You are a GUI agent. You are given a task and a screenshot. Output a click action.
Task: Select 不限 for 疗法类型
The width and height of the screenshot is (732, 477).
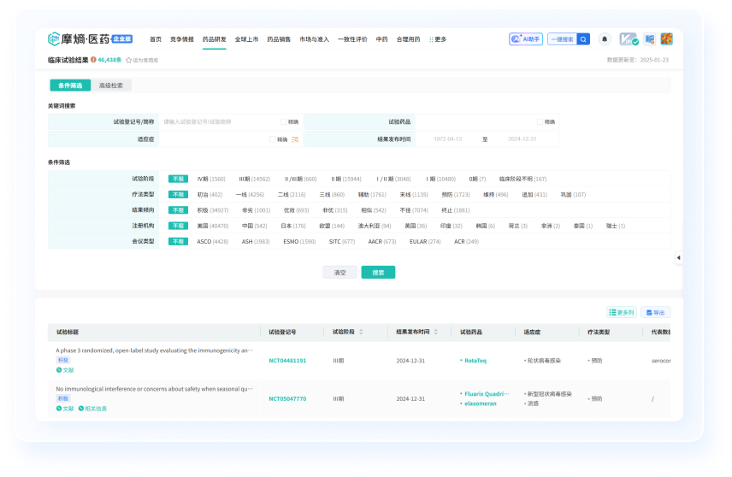pyautogui.click(x=179, y=195)
